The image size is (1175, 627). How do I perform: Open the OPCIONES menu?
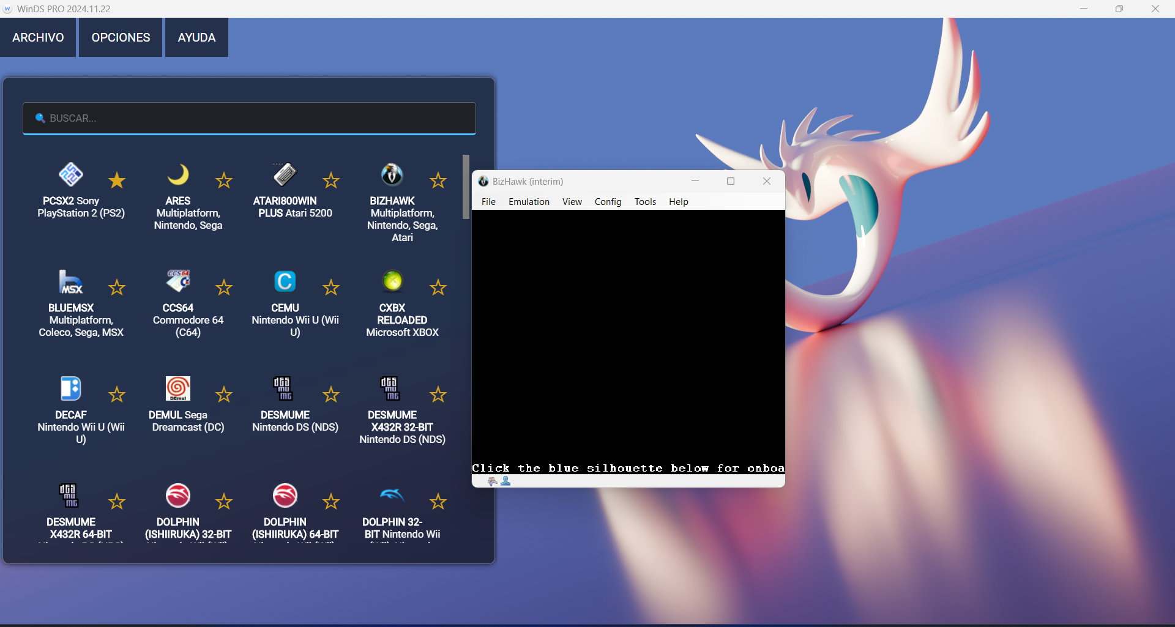[121, 37]
